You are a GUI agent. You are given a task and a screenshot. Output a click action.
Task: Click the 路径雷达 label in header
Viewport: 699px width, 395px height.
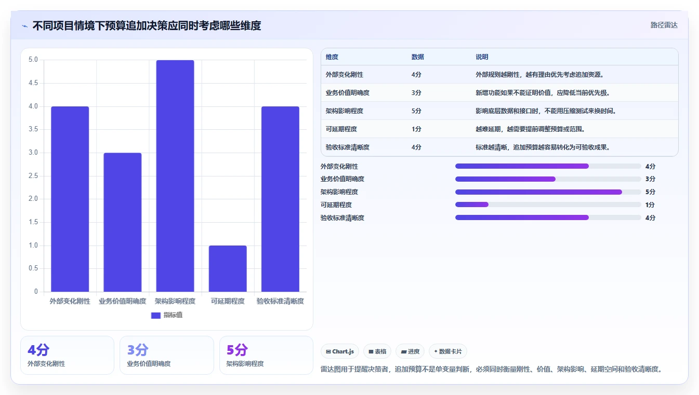664,25
